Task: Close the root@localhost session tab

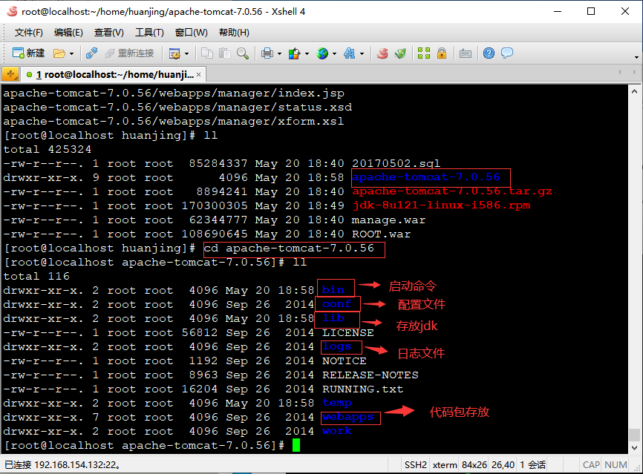Action: click(198, 75)
